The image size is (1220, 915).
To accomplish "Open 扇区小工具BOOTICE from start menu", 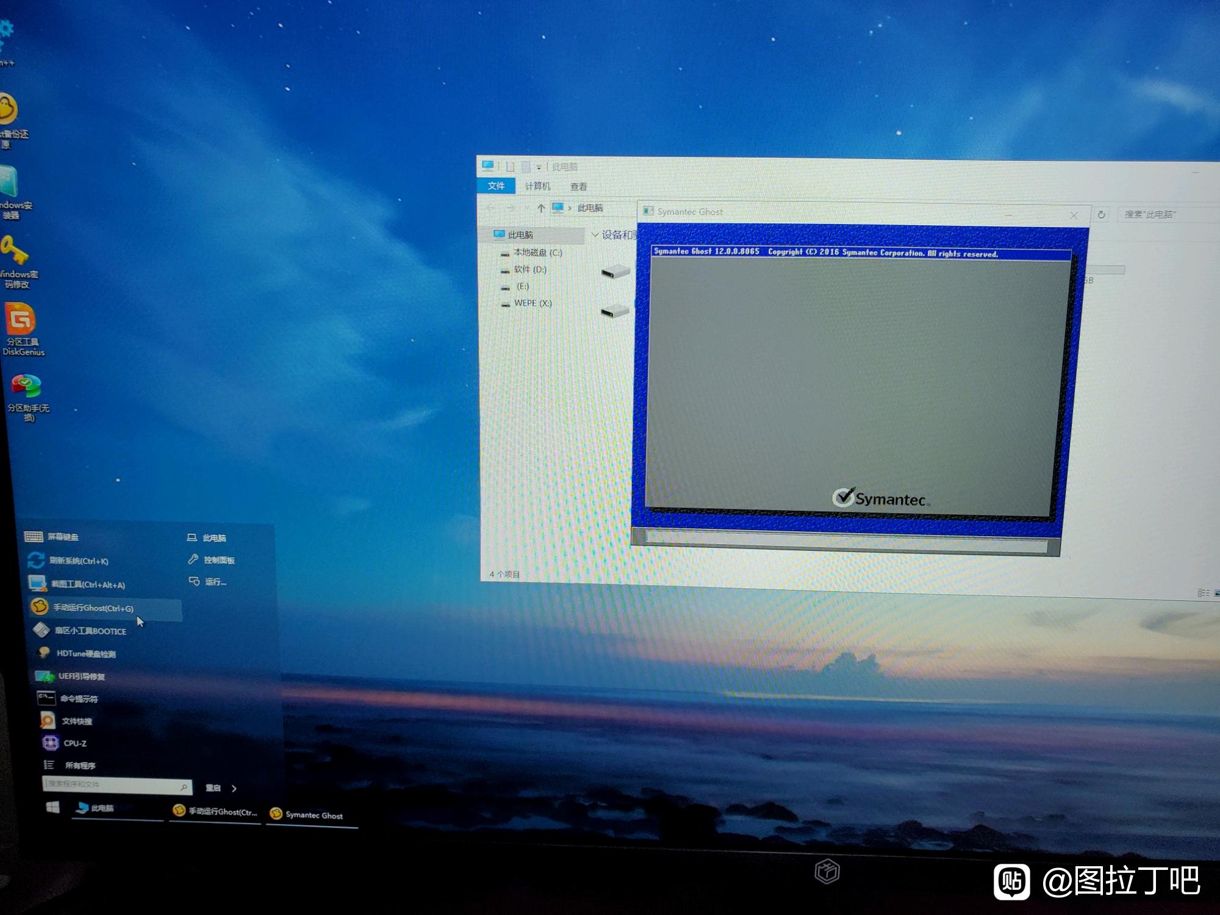I will (x=79, y=631).
